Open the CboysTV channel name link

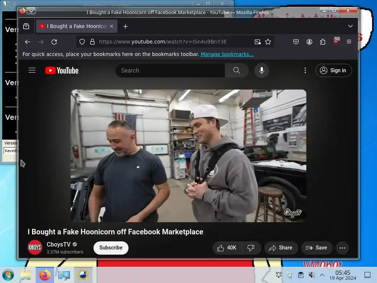pyautogui.click(x=59, y=245)
